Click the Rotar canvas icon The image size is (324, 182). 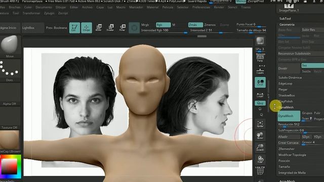(260, 159)
